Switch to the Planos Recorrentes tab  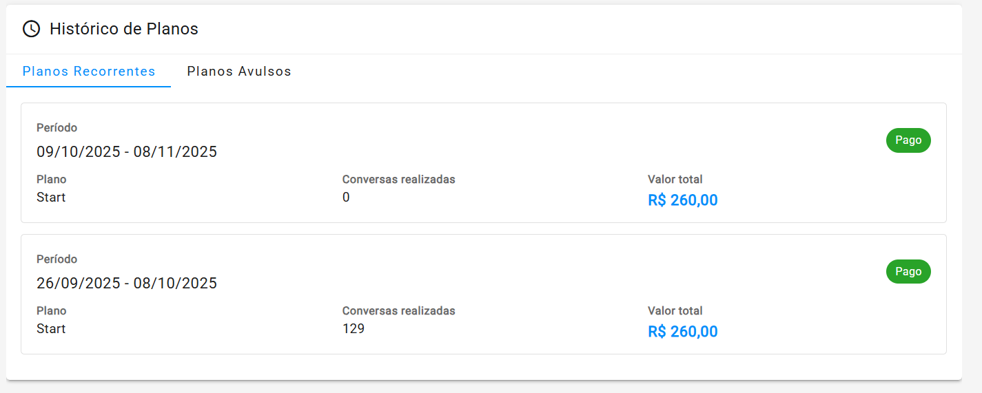click(89, 72)
